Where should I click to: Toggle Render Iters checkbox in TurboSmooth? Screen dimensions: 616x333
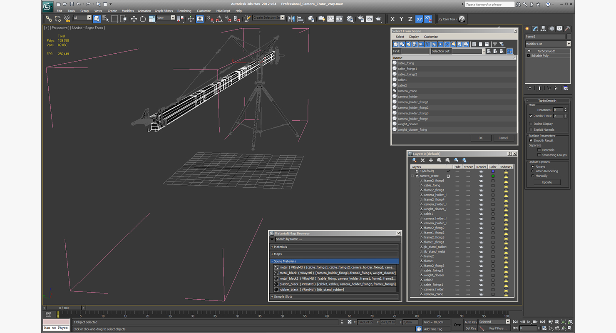click(531, 116)
